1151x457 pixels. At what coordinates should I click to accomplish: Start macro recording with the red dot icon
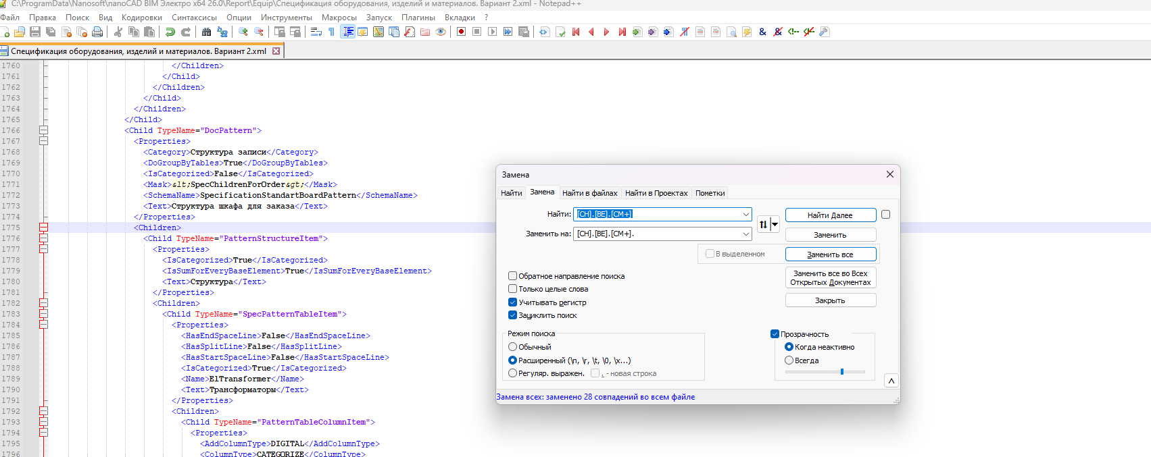coord(461,32)
